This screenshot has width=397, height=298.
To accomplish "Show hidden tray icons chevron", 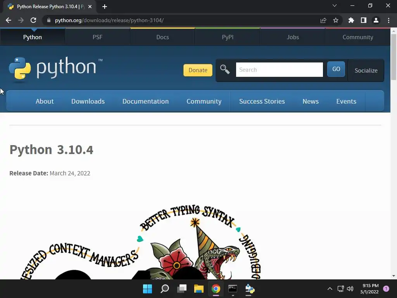I will tap(330, 289).
